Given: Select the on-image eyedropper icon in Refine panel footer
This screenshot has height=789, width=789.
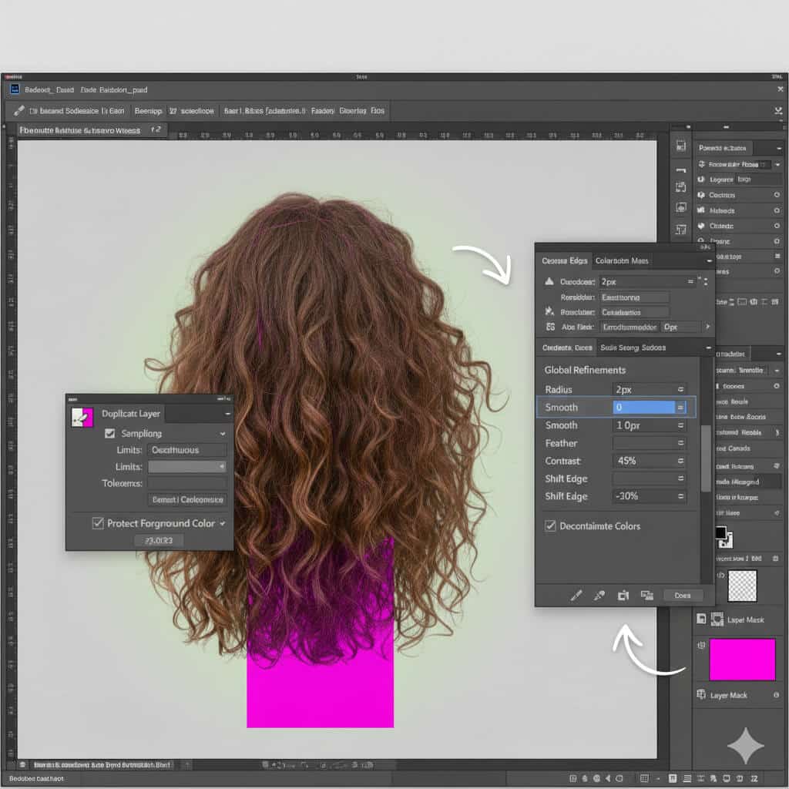Looking at the screenshot, I should 576,595.
